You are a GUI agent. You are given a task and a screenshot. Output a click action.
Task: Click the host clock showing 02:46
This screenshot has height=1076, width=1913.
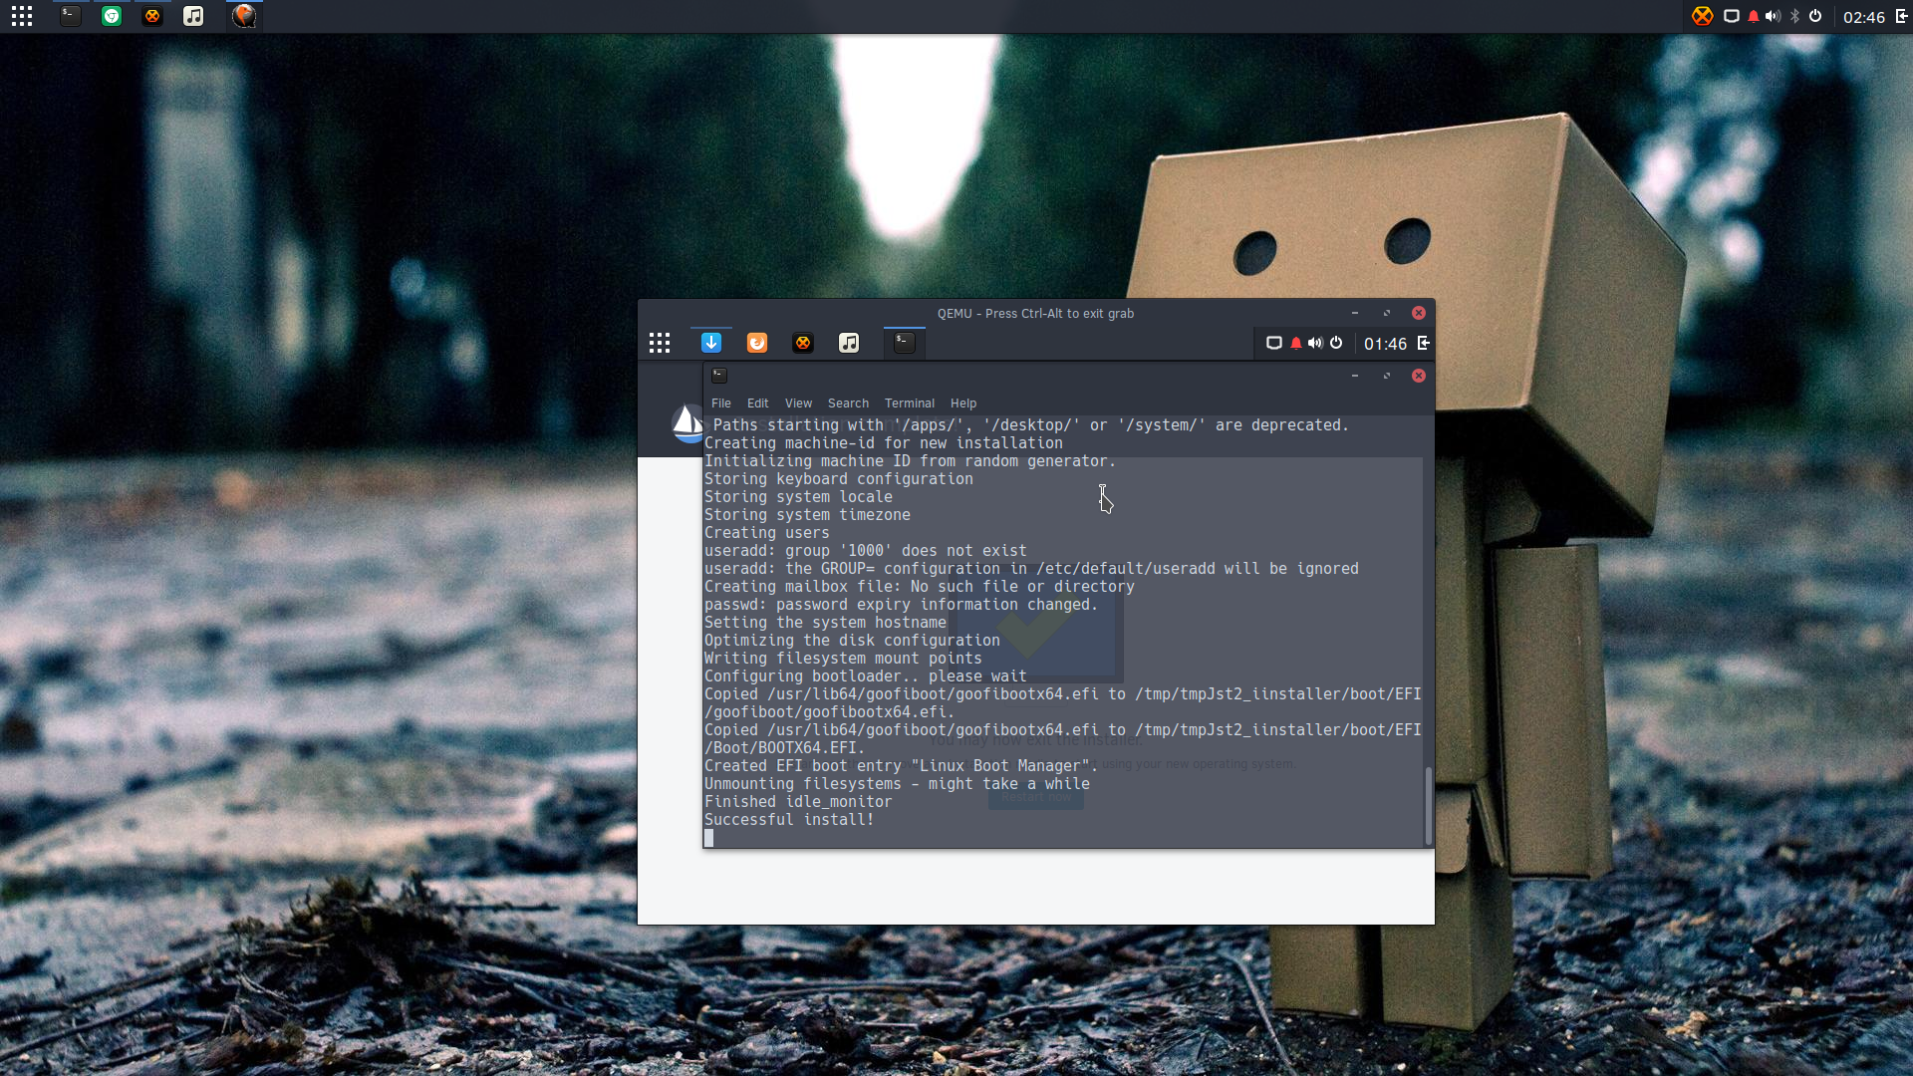[1864, 17]
